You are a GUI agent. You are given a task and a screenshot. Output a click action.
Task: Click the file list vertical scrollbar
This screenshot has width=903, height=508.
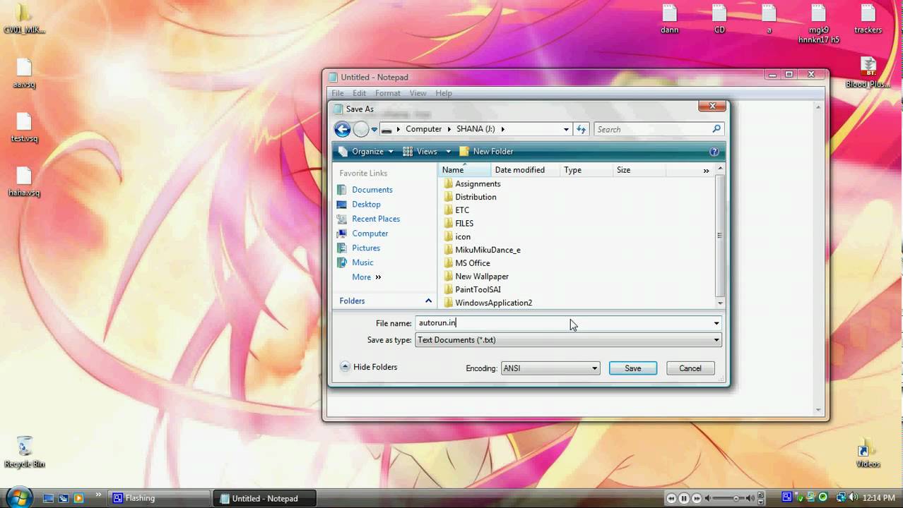point(720,236)
